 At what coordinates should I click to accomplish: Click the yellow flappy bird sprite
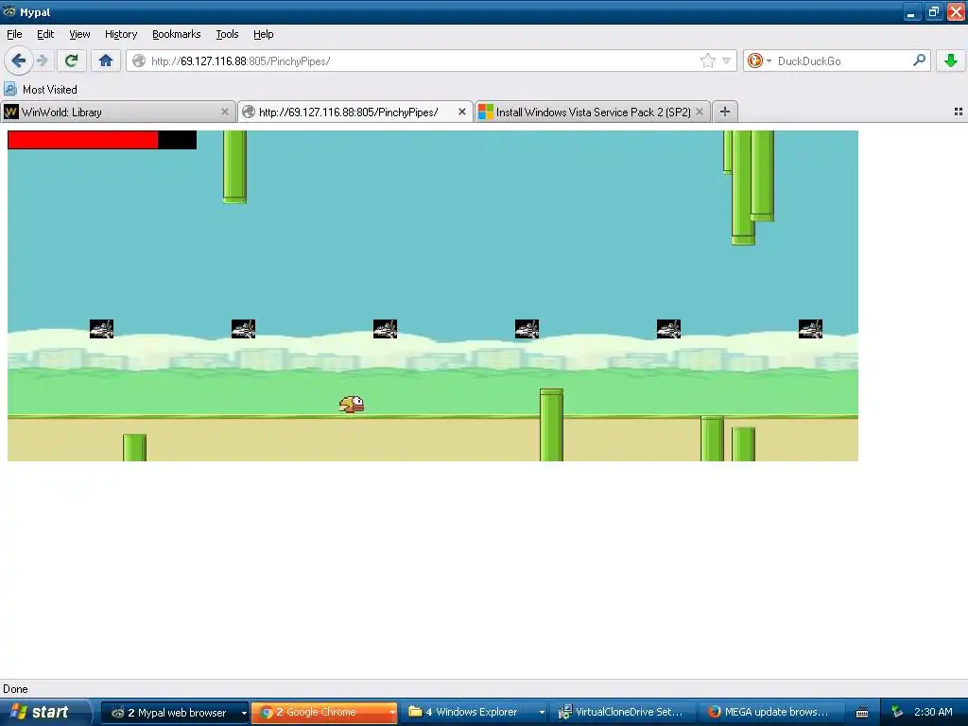tap(352, 405)
